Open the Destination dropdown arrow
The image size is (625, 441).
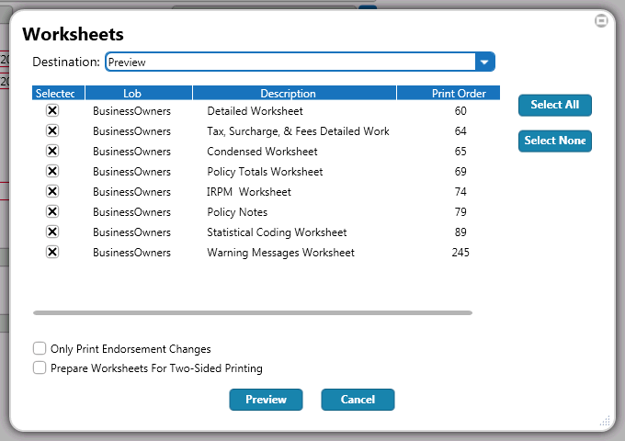pyautogui.click(x=484, y=62)
